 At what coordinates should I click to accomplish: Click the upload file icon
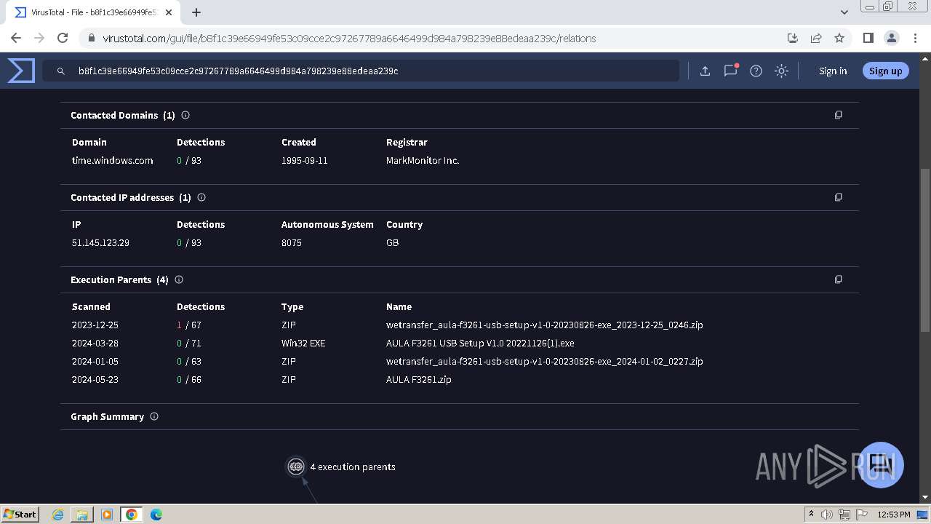[x=705, y=71]
